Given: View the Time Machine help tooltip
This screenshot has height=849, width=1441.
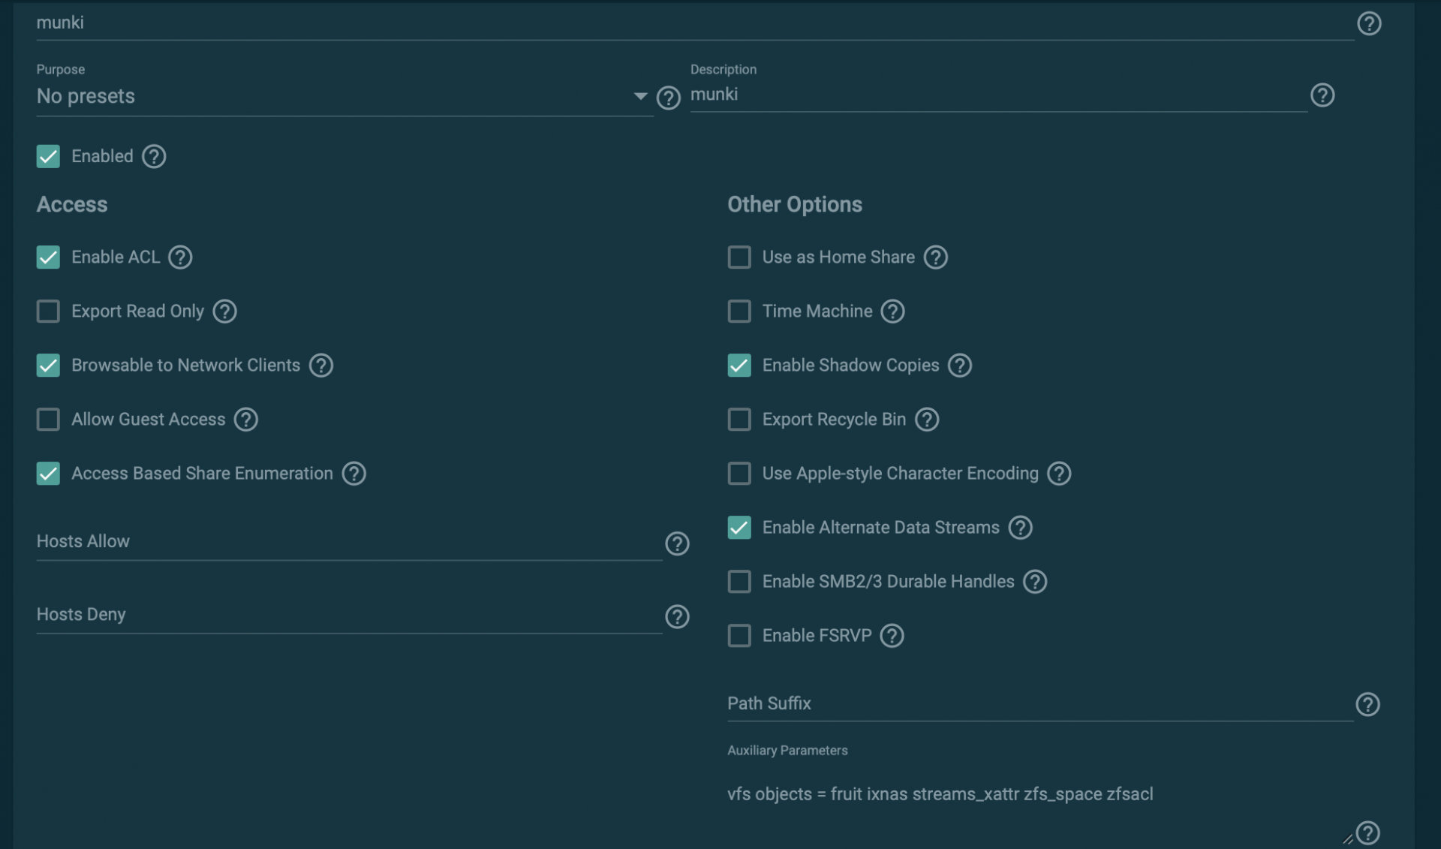Looking at the screenshot, I should (x=892, y=311).
